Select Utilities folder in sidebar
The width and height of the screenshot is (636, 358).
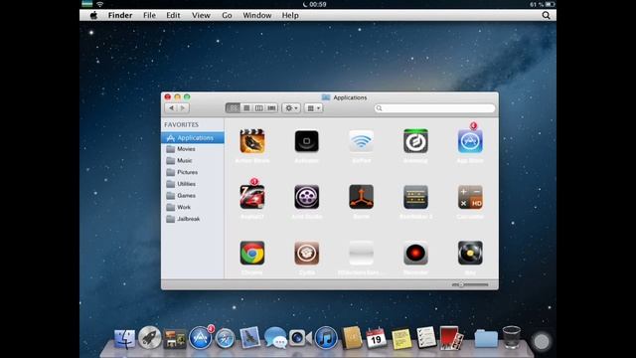tap(193, 184)
